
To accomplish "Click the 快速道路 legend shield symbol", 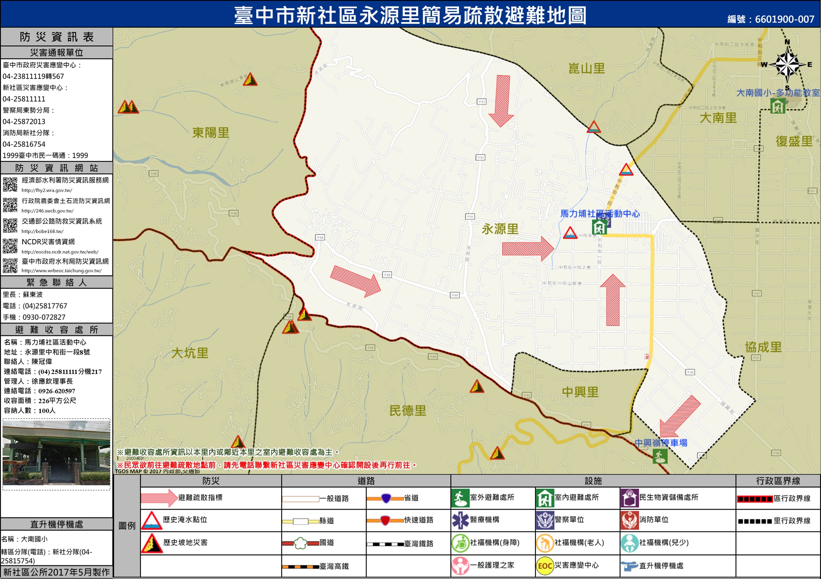I will coord(385,520).
